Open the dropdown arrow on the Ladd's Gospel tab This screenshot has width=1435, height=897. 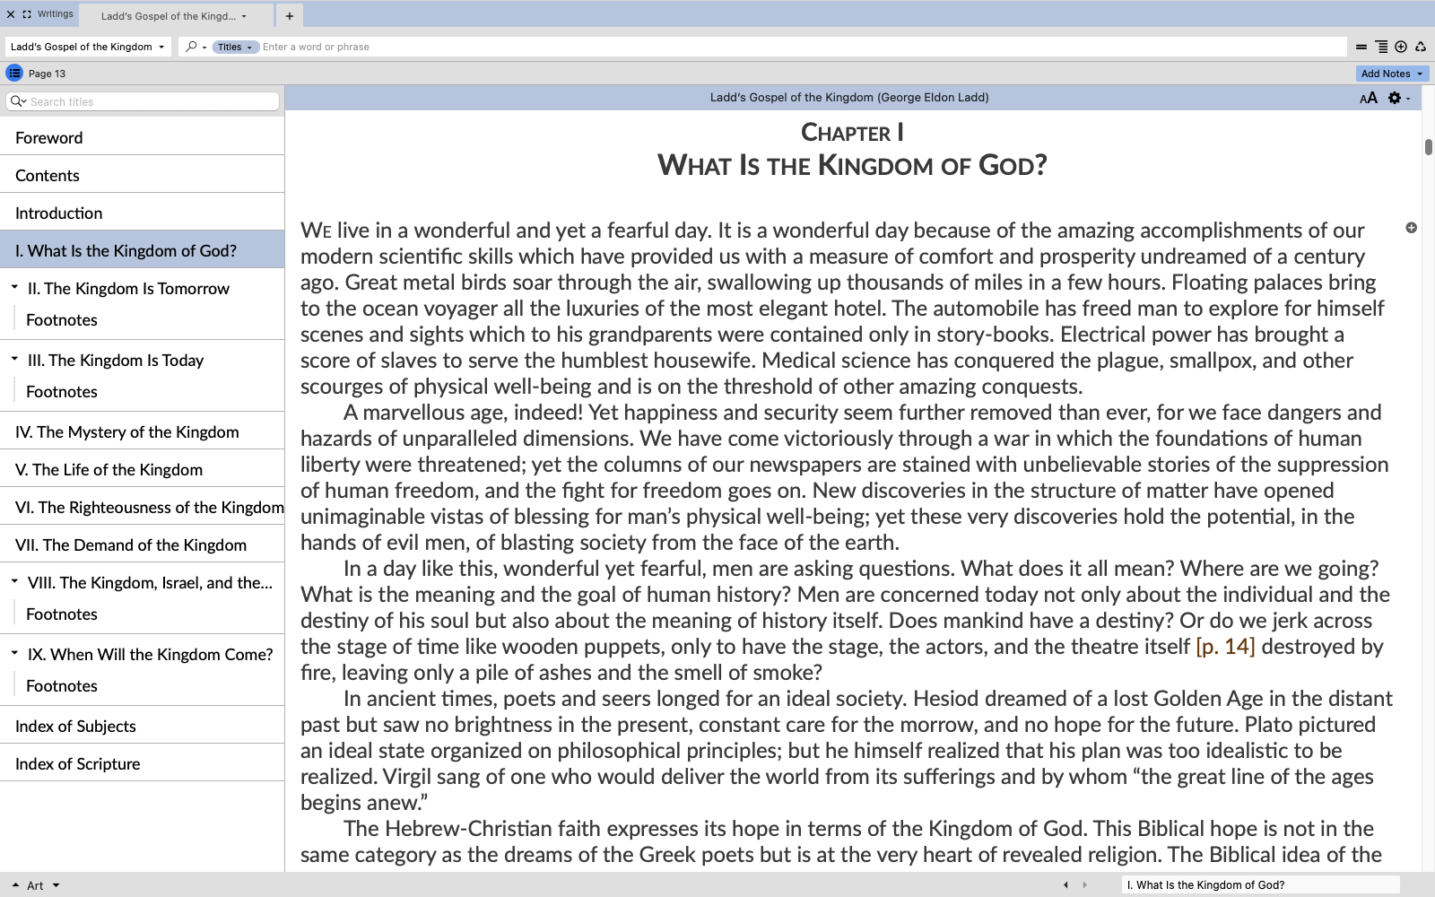pos(244,16)
